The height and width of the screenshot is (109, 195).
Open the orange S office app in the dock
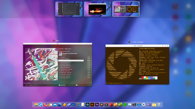116,105
